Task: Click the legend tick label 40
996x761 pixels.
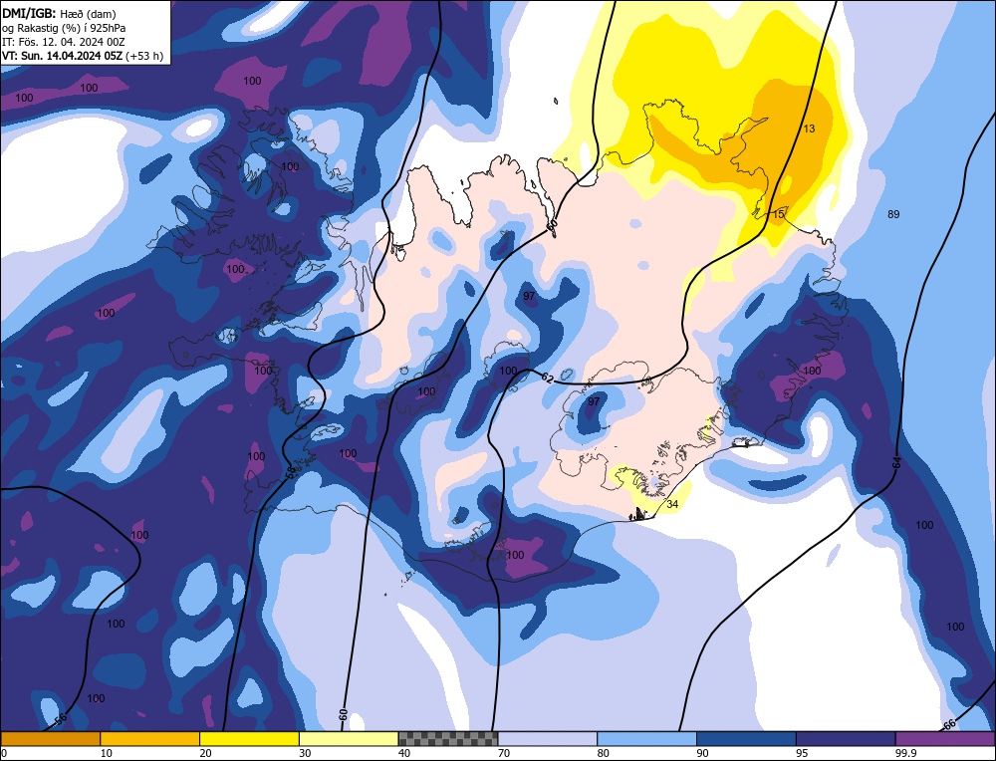Action: pos(404,753)
